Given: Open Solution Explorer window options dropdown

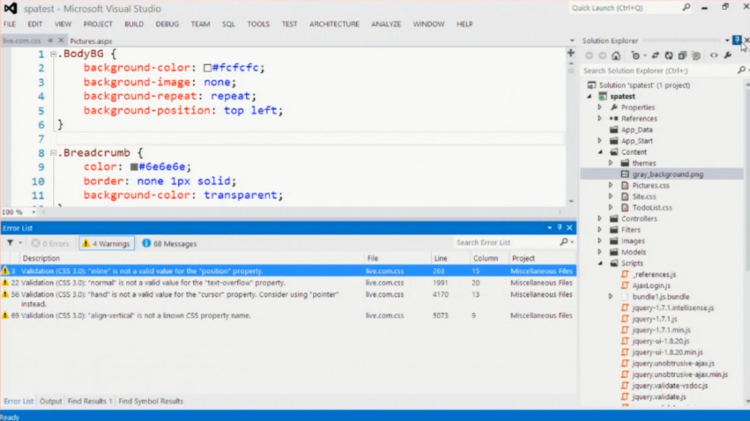Looking at the screenshot, I should [727, 41].
